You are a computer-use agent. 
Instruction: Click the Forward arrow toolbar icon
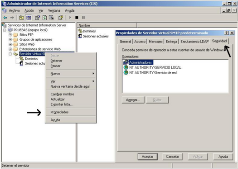12,18
